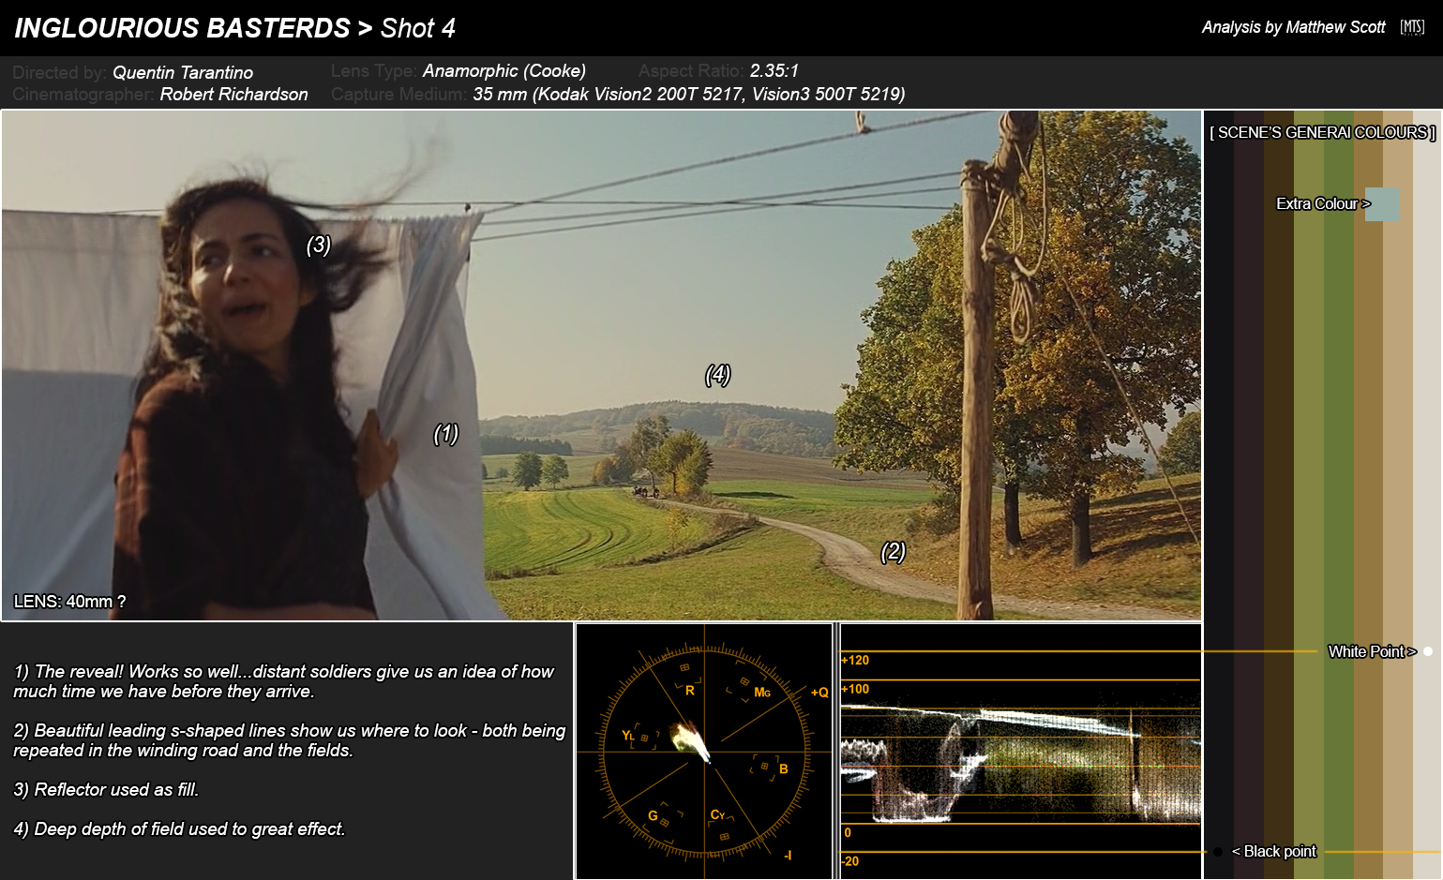Click the lens type "Anamorphic (Cooke)"
This screenshot has height=880, width=1443.
click(504, 71)
